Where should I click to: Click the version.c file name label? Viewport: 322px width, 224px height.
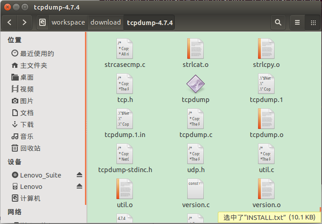[x=195, y=205]
